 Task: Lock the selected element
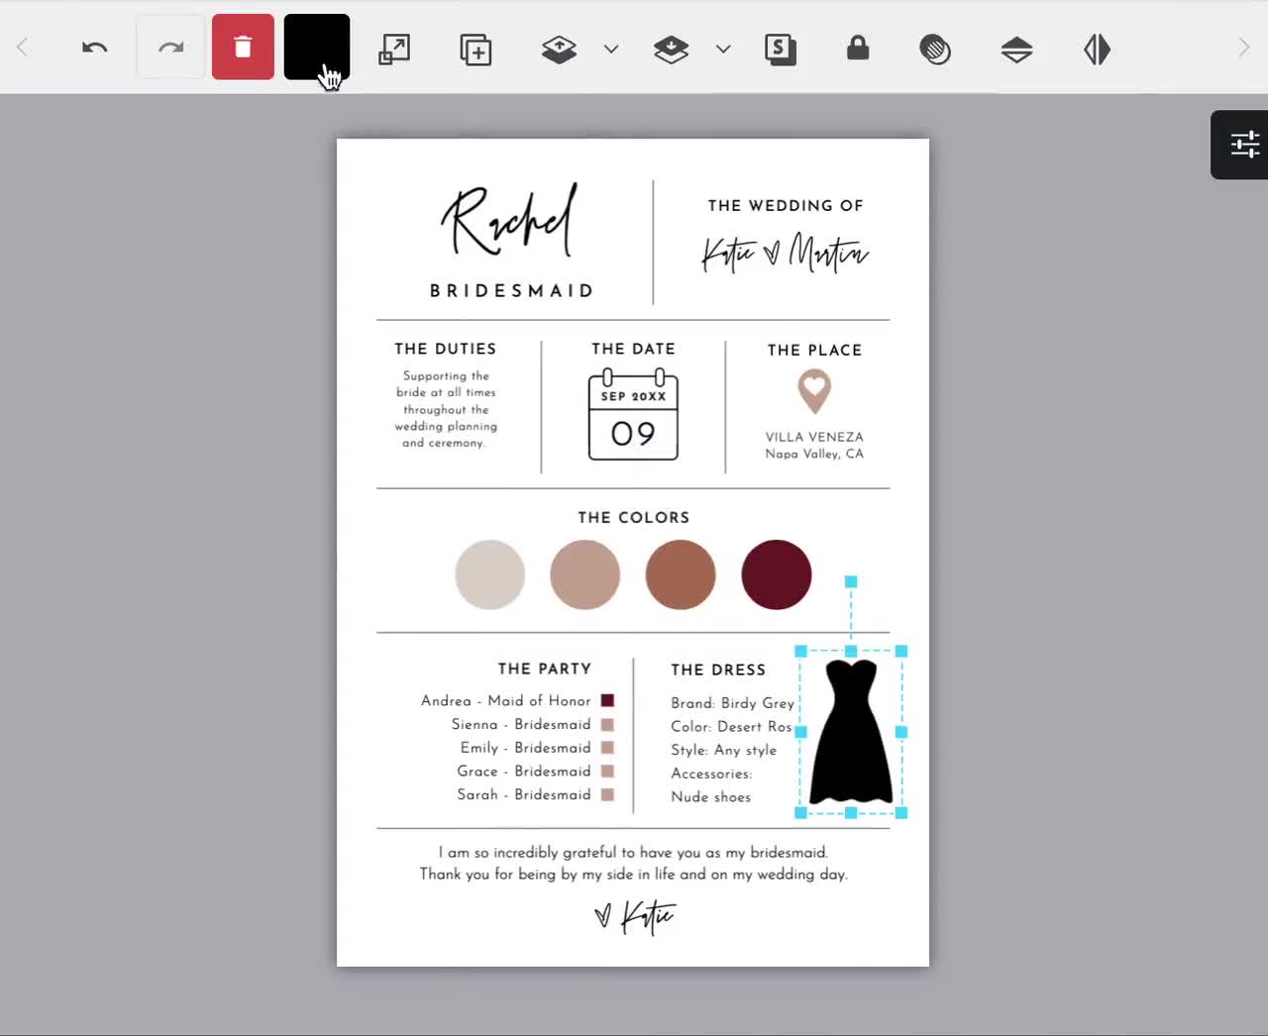click(858, 48)
